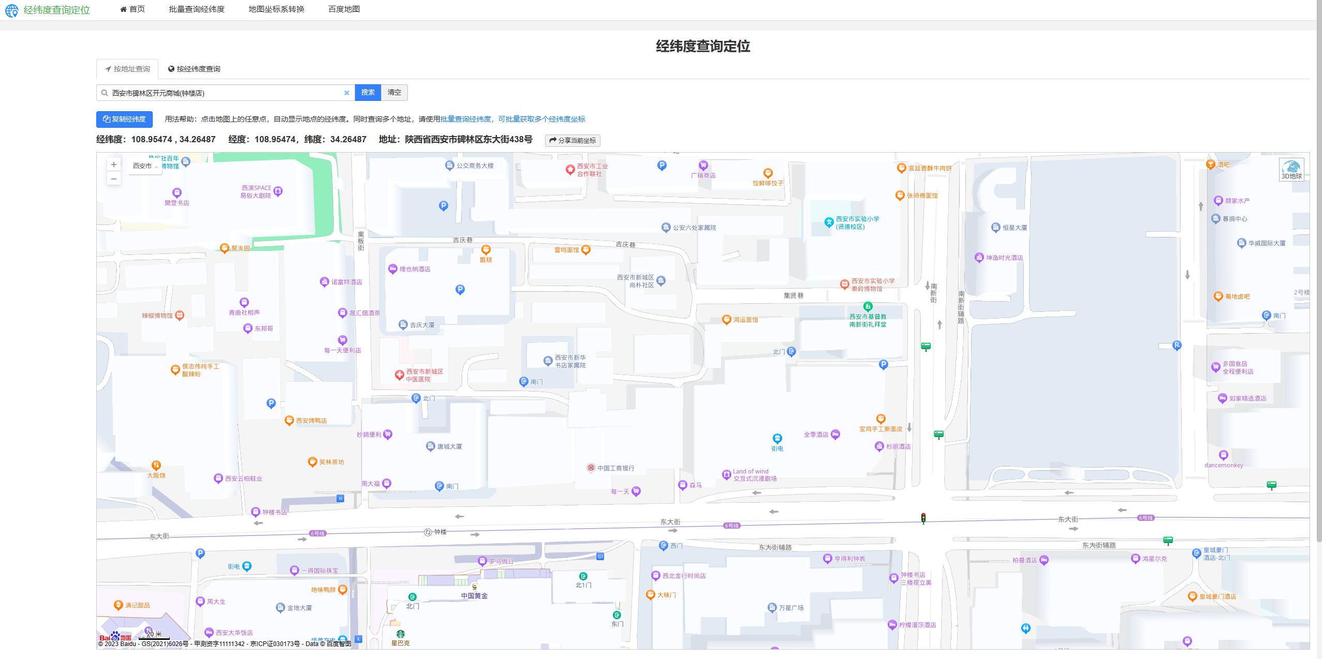This screenshot has width=1322, height=659.
Task: Click the 中国工商银行 bank marker
Action: 591,468
